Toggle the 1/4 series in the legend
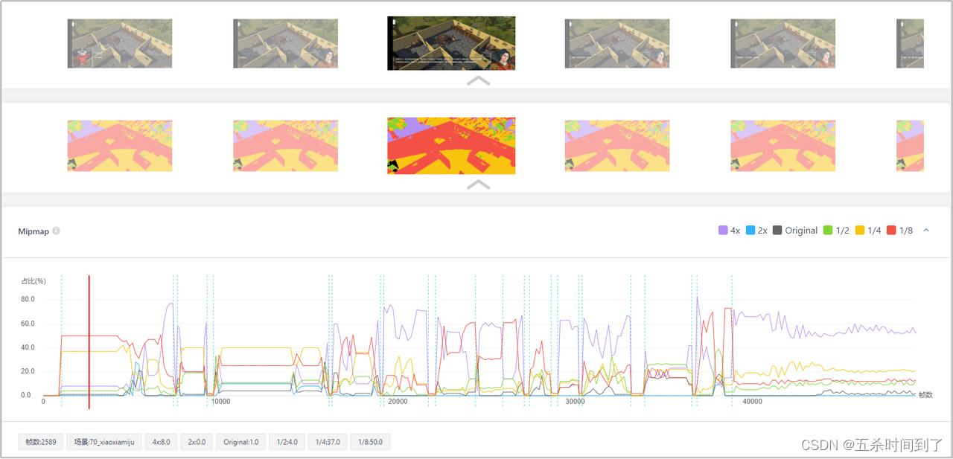The image size is (953, 459). 868,231
